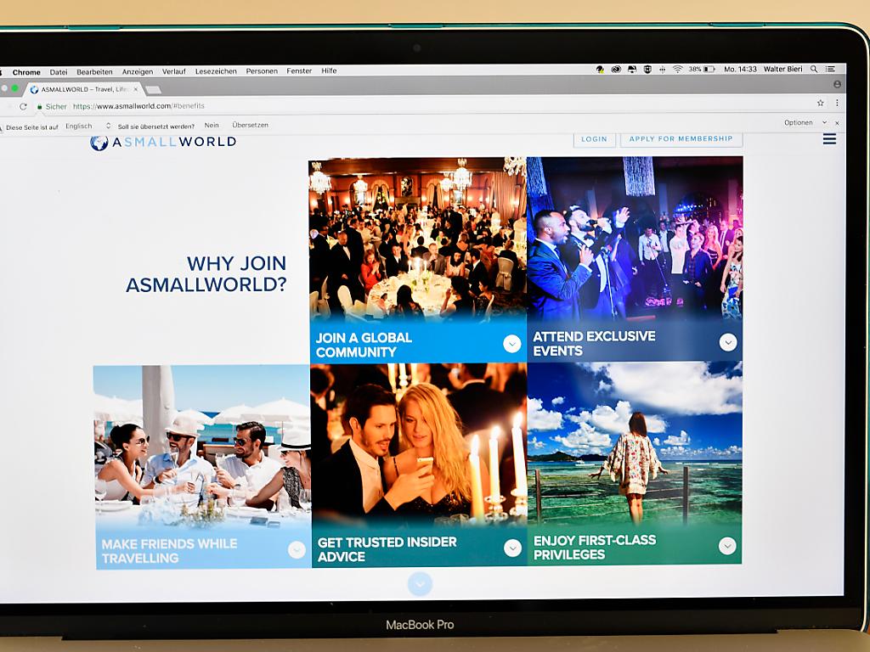Expand the Get Trusted Insider Advice tile
The image size is (870, 652).
coord(512,548)
